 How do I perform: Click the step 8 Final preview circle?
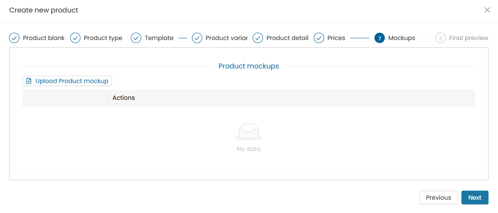[440, 38]
